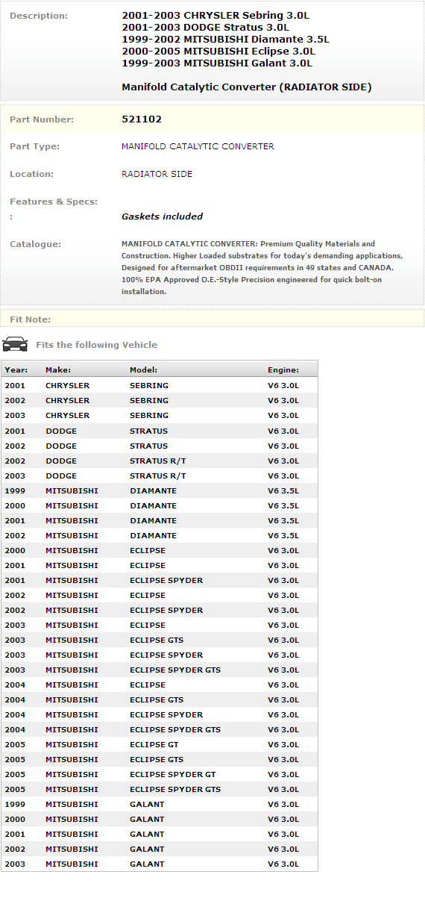Viewport: 425px width, 901px height.
Task: Select the part number 521102
Action: pos(142,119)
